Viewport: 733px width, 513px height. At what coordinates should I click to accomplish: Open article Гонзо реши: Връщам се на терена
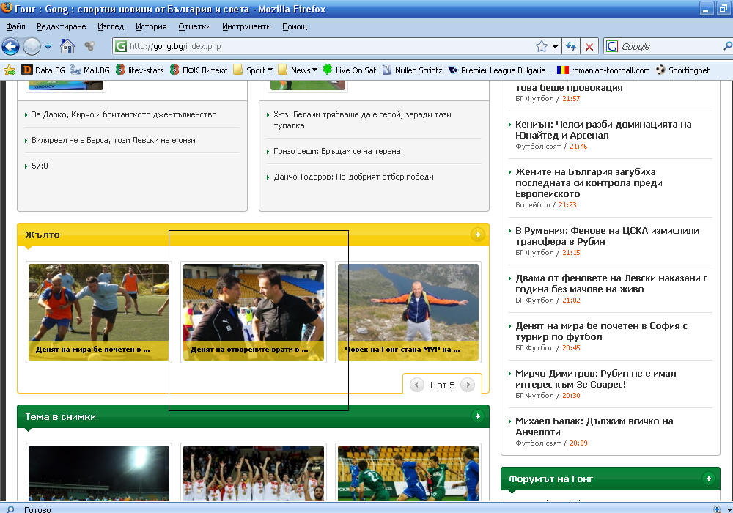338,152
